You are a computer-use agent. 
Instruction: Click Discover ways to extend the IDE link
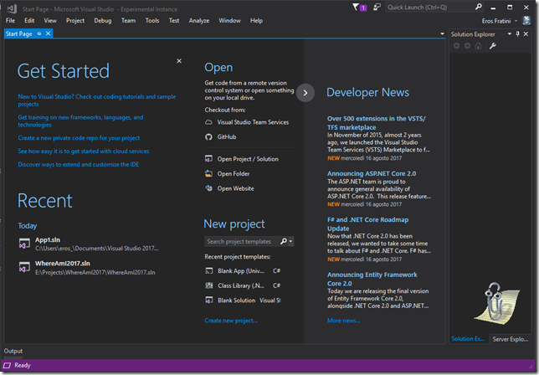pyautogui.click(x=79, y=164)
